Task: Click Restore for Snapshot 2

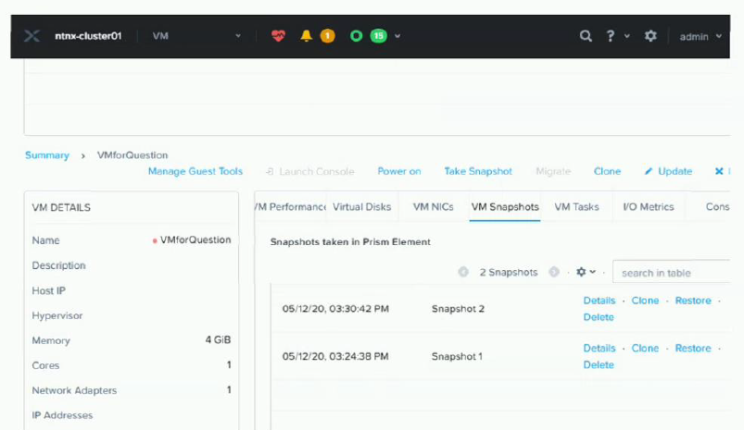Action: [692, 301]
